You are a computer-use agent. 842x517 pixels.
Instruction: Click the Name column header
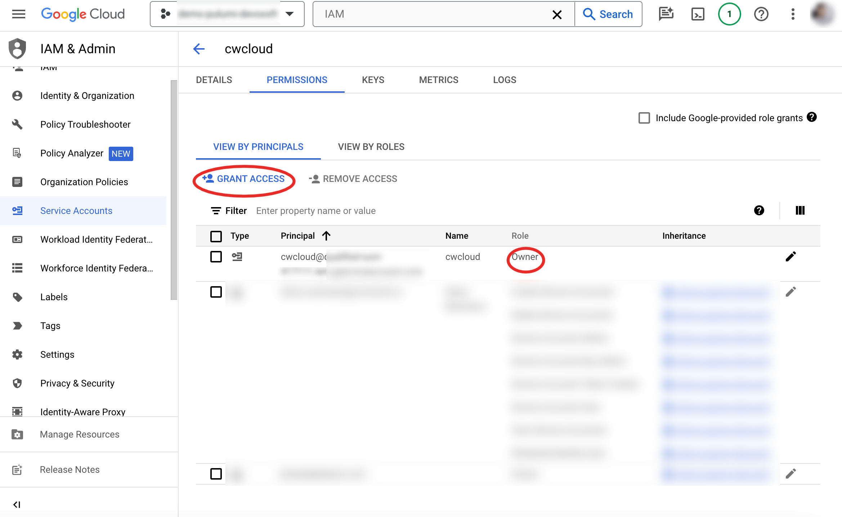tap(457, 236)
